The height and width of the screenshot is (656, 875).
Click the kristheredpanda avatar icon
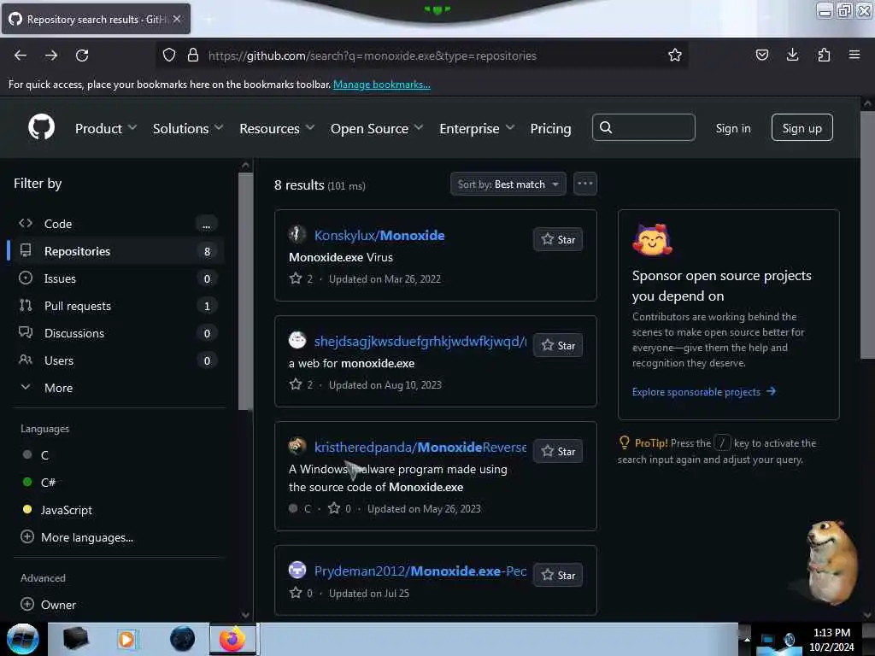tap(297, 446)
